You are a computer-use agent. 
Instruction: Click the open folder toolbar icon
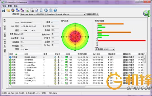pyautogui.click(x=8, y=10)
